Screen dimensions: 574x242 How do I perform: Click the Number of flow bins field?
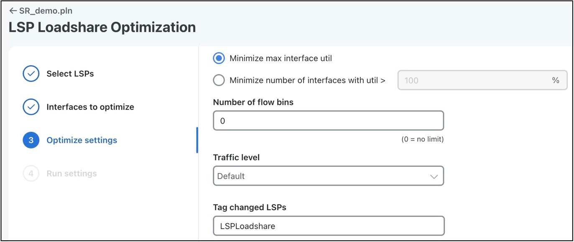[x=328, y=121]
